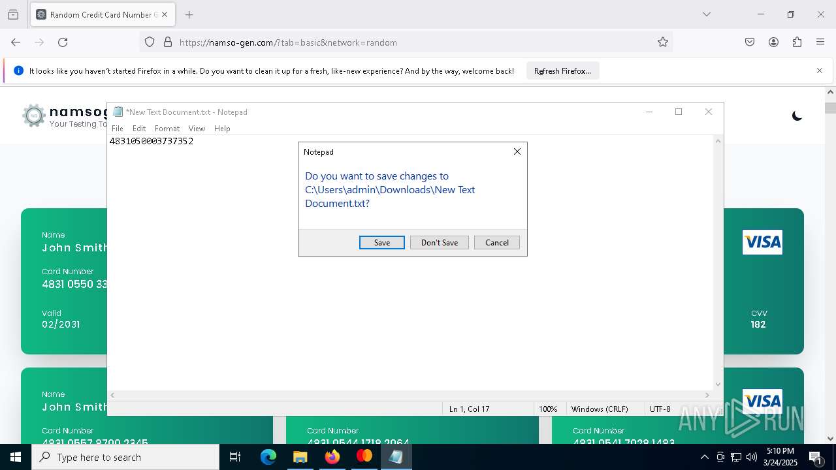Click taskbar search box
Image resolution: width=836 pixels, height=470 pixels.
point(125,457)
